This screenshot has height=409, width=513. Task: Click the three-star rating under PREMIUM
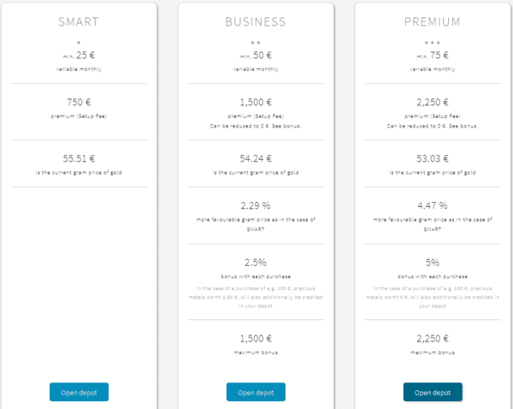(x=433, y=42)
